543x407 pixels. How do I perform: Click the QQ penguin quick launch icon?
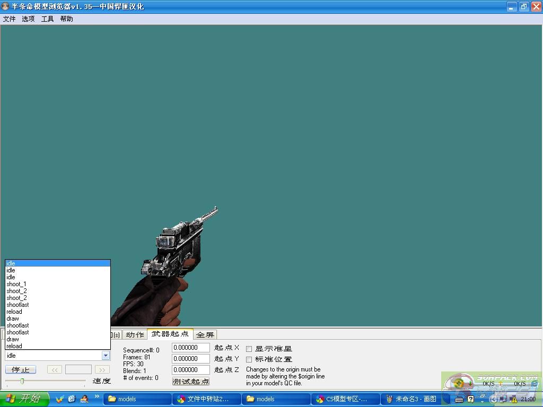84,399
